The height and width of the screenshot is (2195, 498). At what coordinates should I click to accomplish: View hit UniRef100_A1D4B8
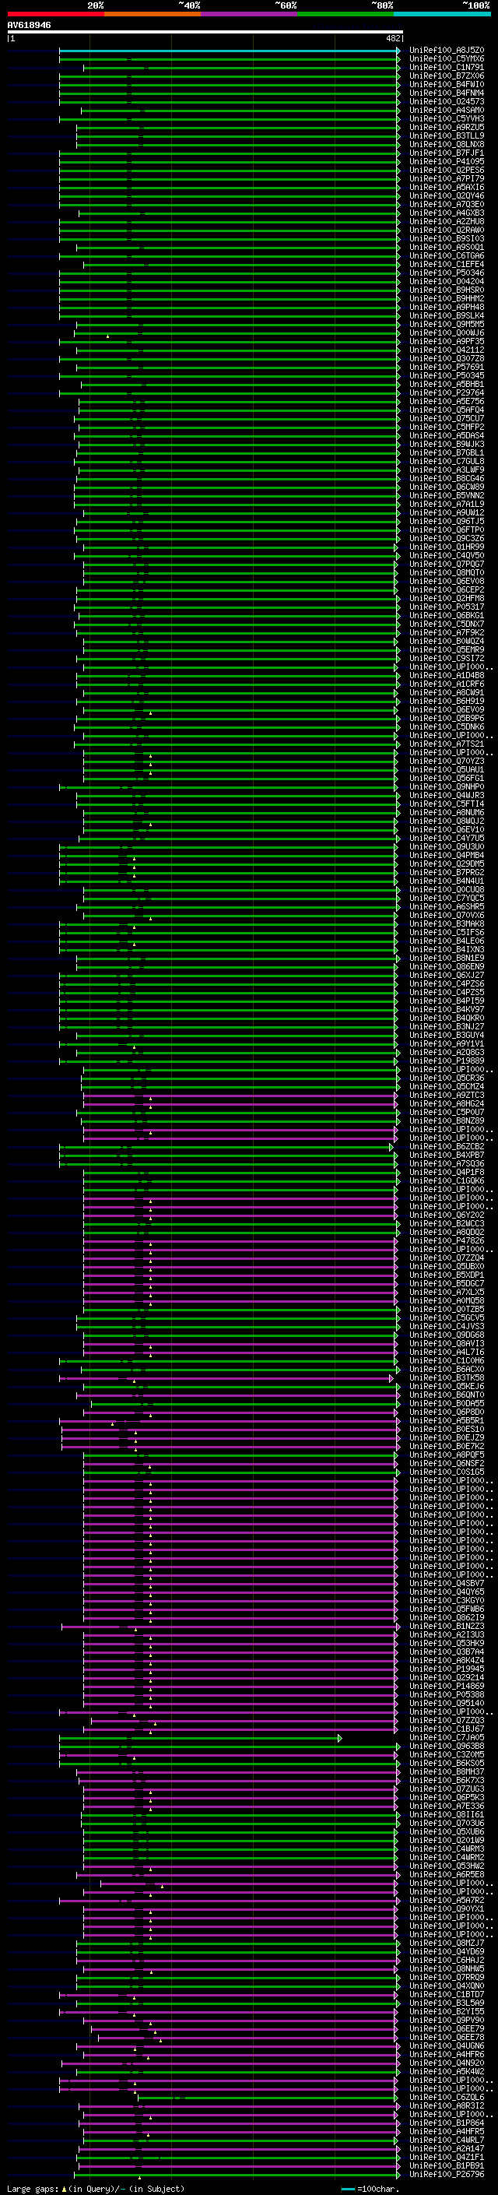pos(447,676)
